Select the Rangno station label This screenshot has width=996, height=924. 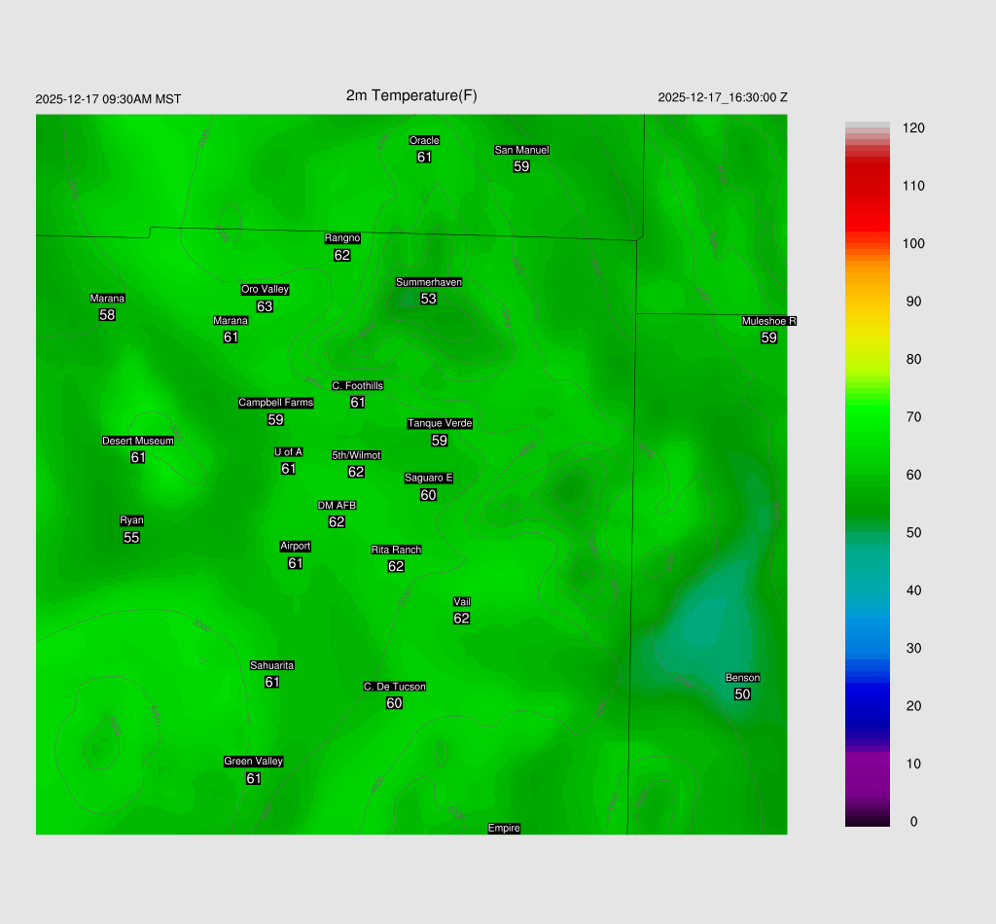[x=342, y=238]
